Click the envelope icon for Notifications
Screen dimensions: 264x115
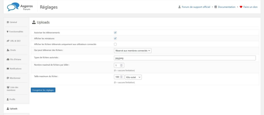click(x=8, y=69)
